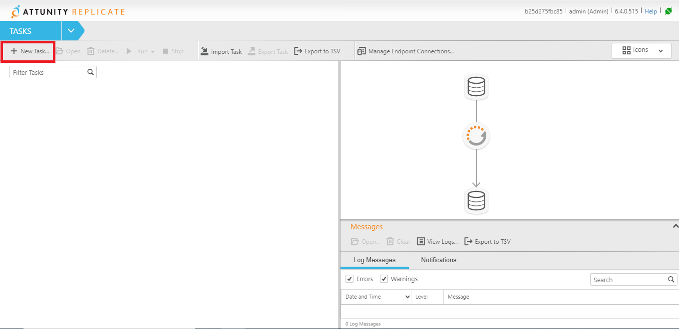This screenshot has height=329, width=679.
Task: Toggle the Warnings checkbox
Action: 384,279
